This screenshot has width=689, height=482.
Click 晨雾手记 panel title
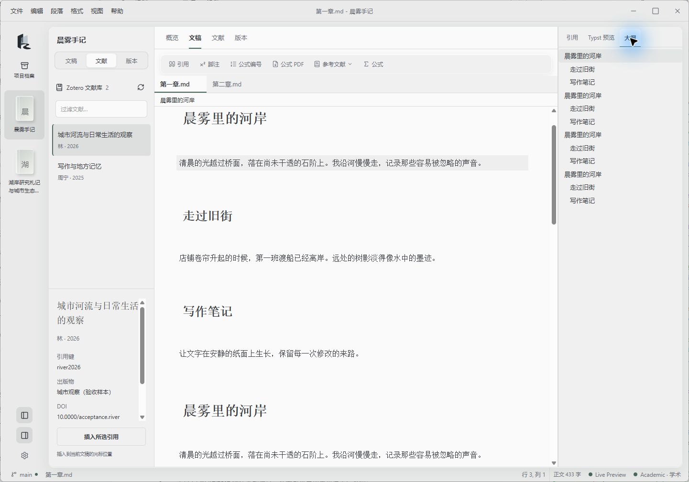pyautogui.click(x=71, y=40)
